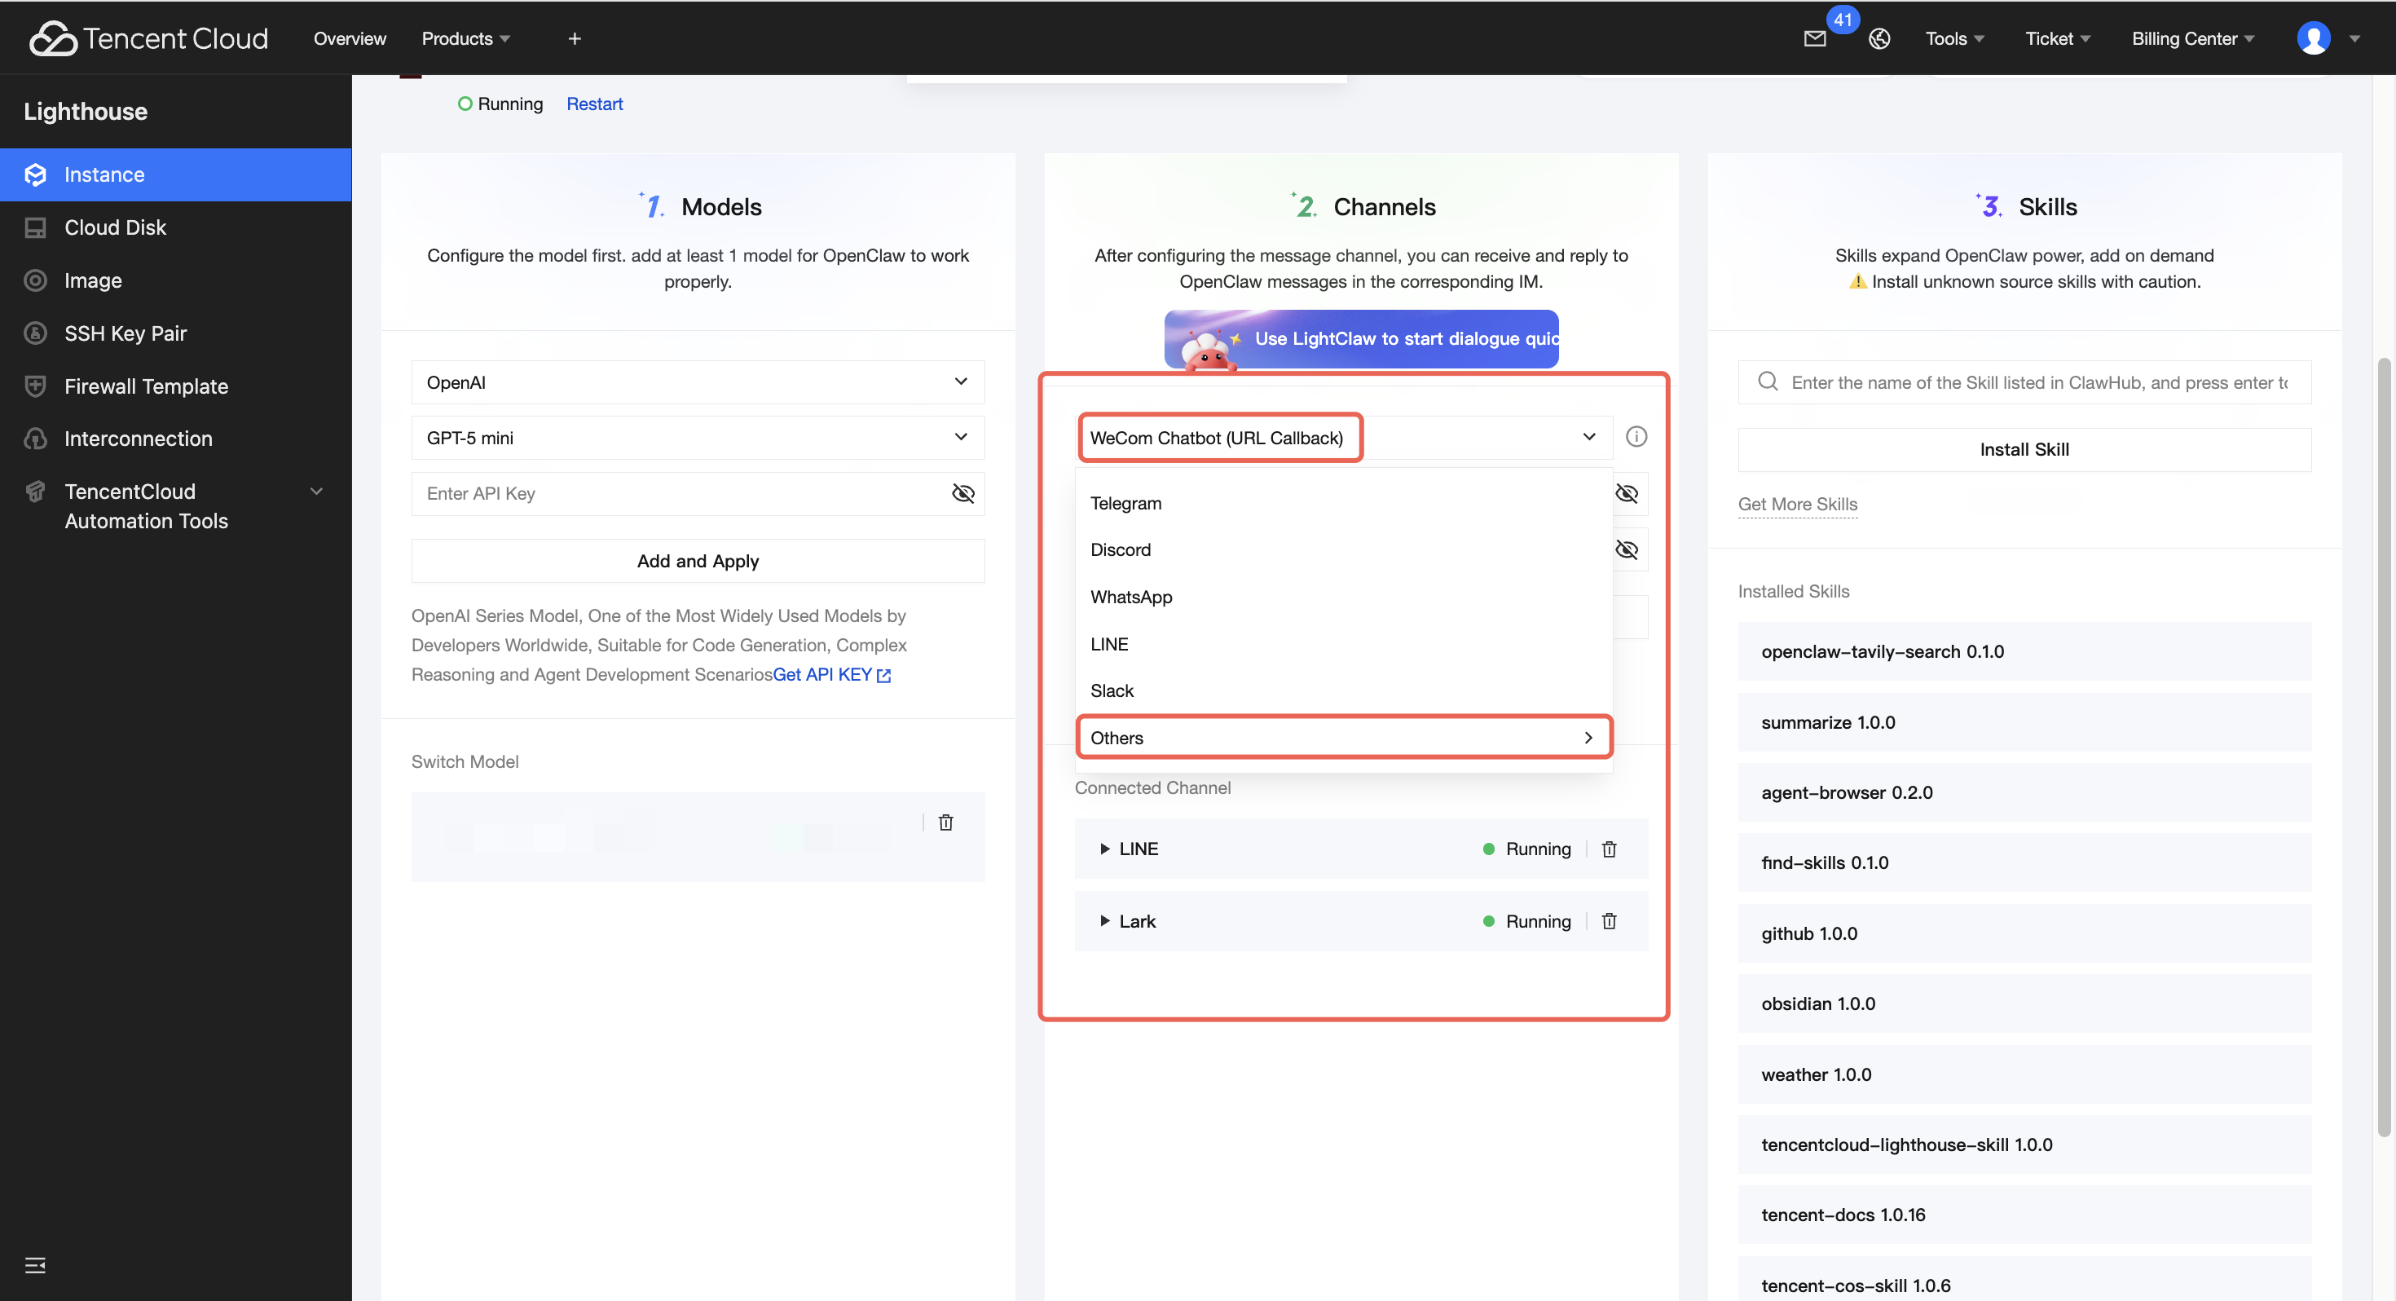Click the Restart link
This screenshot has height=1301, width=2396.
click(594, 104)
